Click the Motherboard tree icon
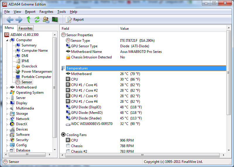Image resolution: width=234 pixels, height=167 pixels. click(x=12, y=87)
